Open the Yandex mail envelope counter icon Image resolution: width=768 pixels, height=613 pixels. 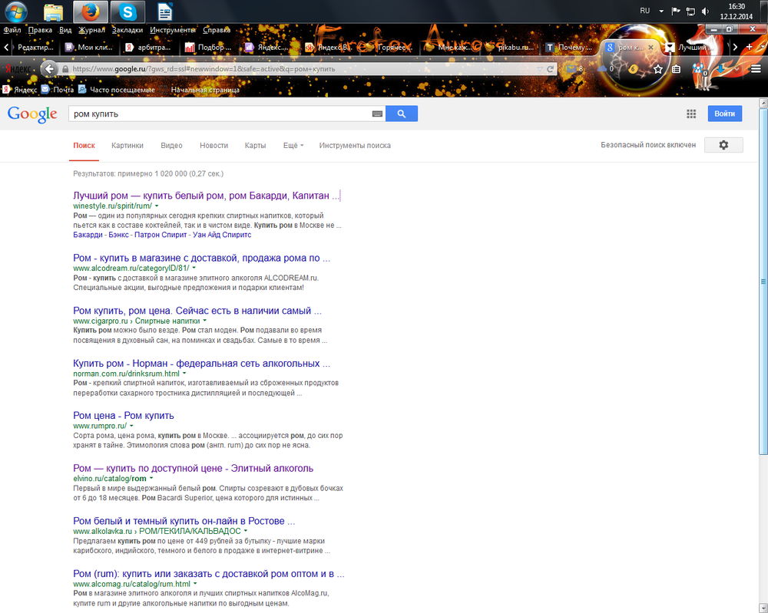click(x=574, y=69)
